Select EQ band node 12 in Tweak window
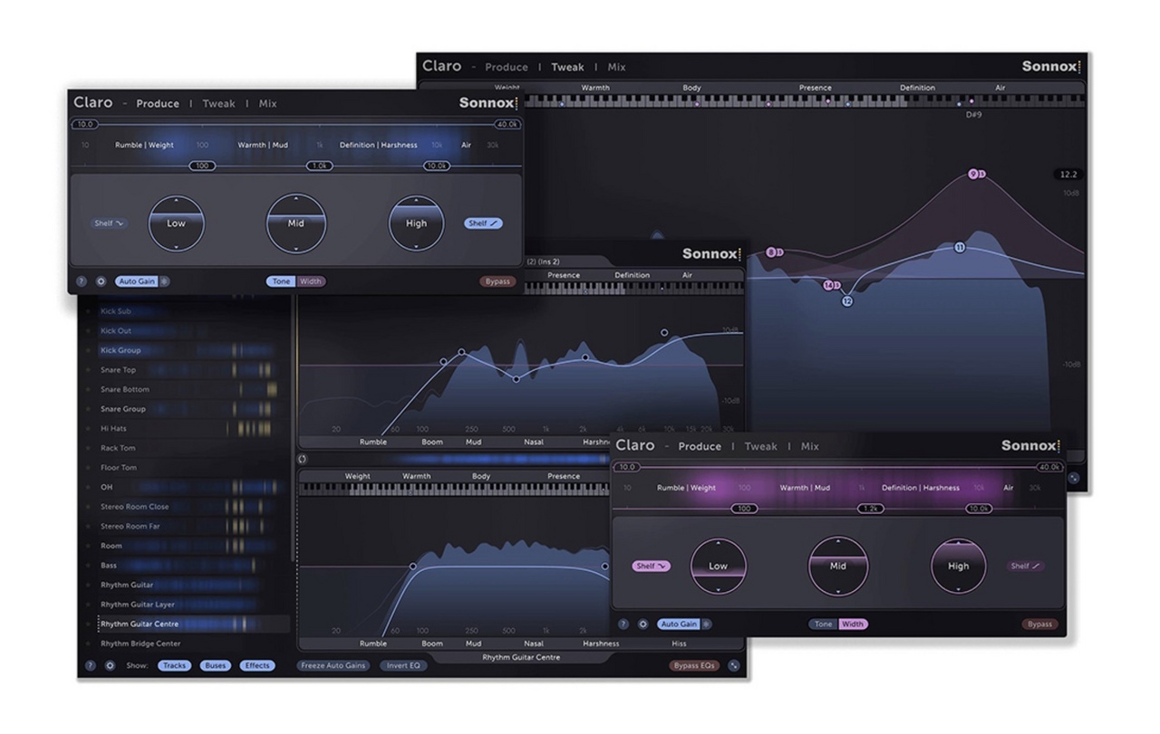 click(847, 301)
